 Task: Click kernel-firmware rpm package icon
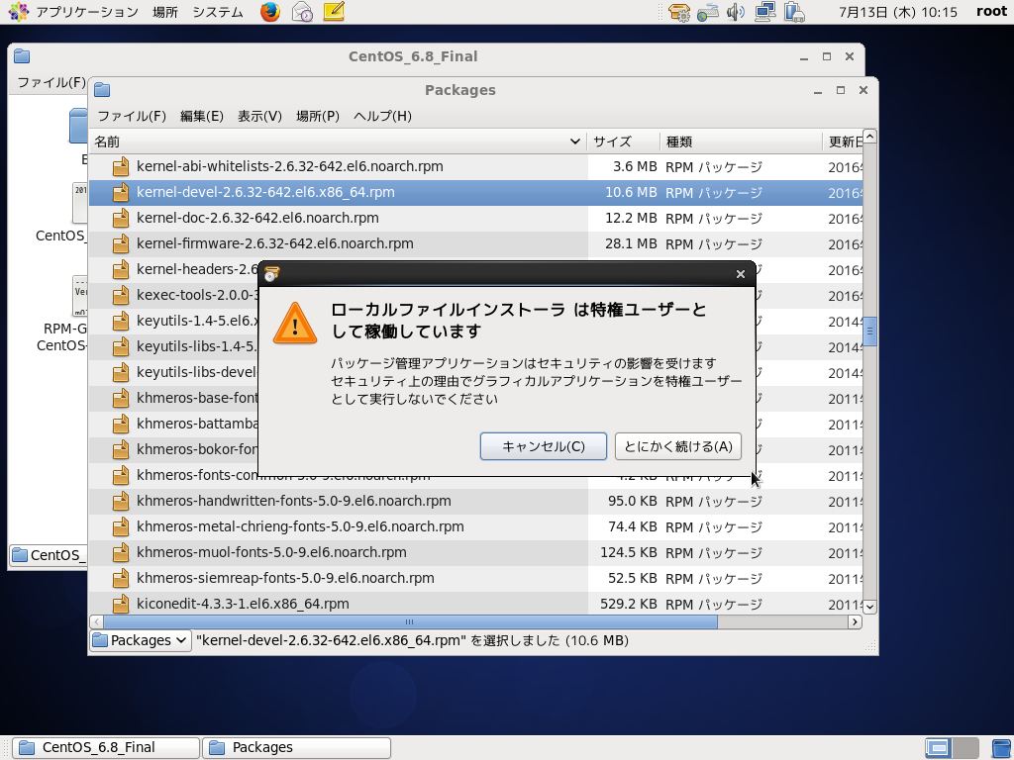coord(120,244)
